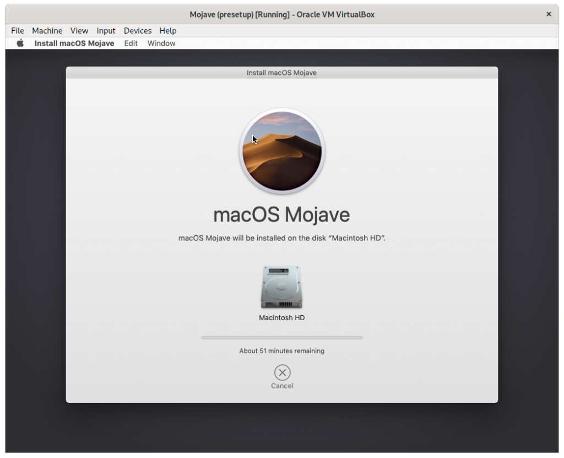Click the installation progress bar
The width and height of the screenshot is (564, 458).
pos(282,337)
